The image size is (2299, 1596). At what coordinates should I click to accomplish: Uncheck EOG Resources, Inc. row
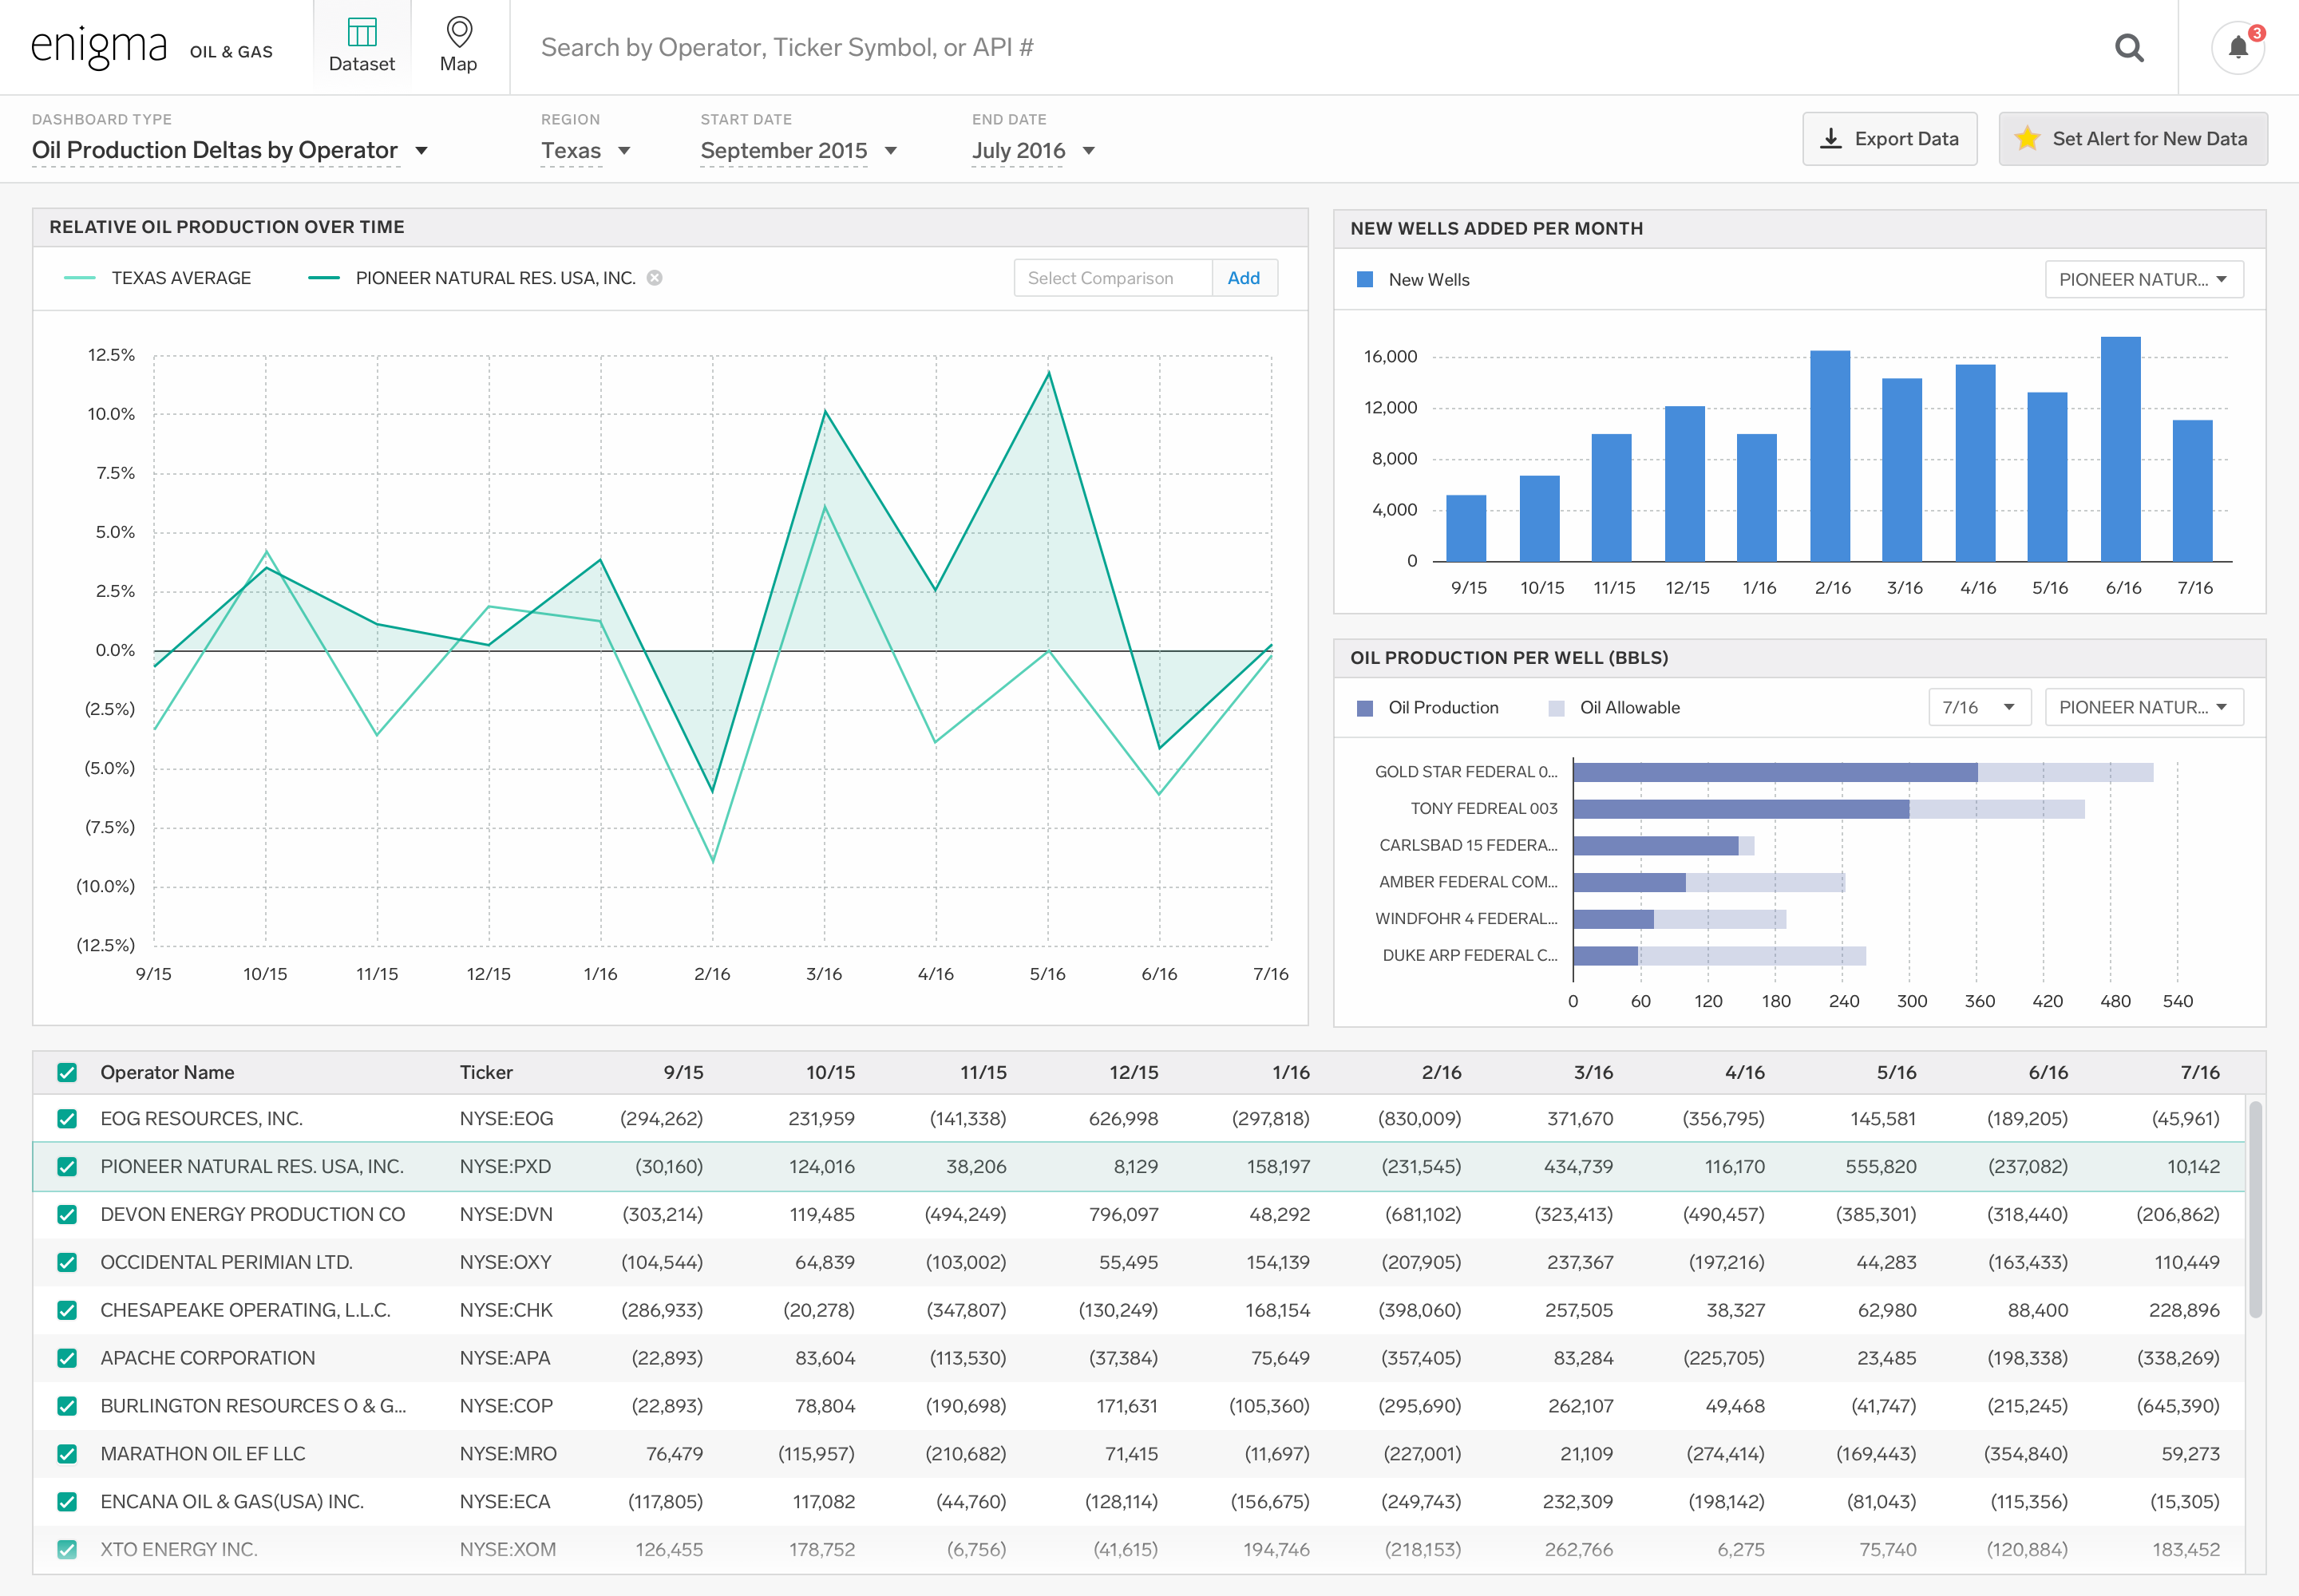click(67, 1119)
